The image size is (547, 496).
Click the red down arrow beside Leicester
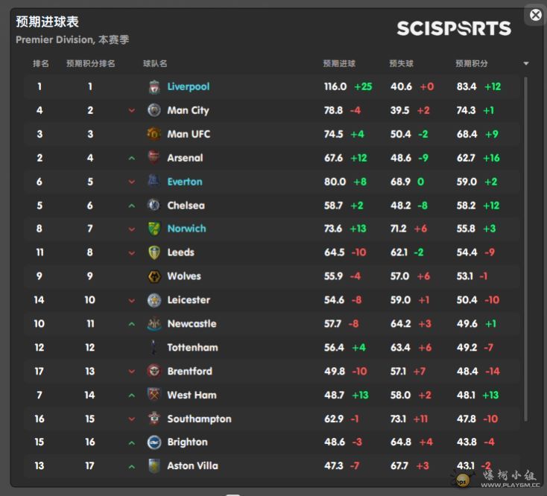coord(131,300)
